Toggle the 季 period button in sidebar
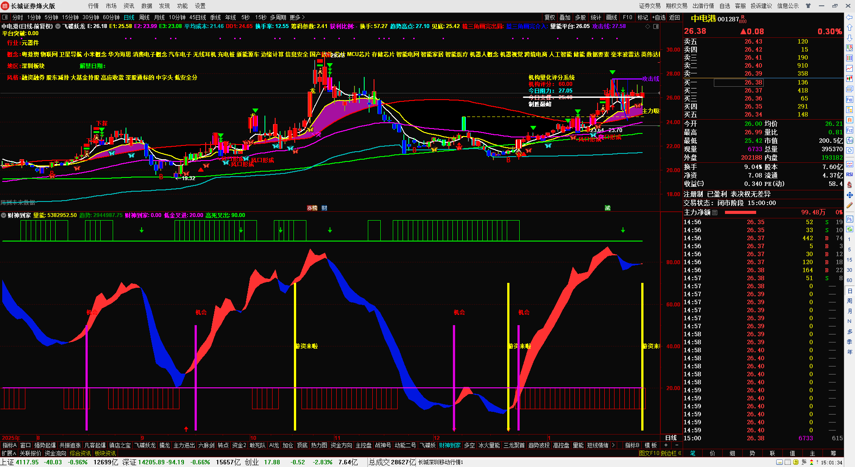This screenshot has width=855, height=467. tap(850, 342)
